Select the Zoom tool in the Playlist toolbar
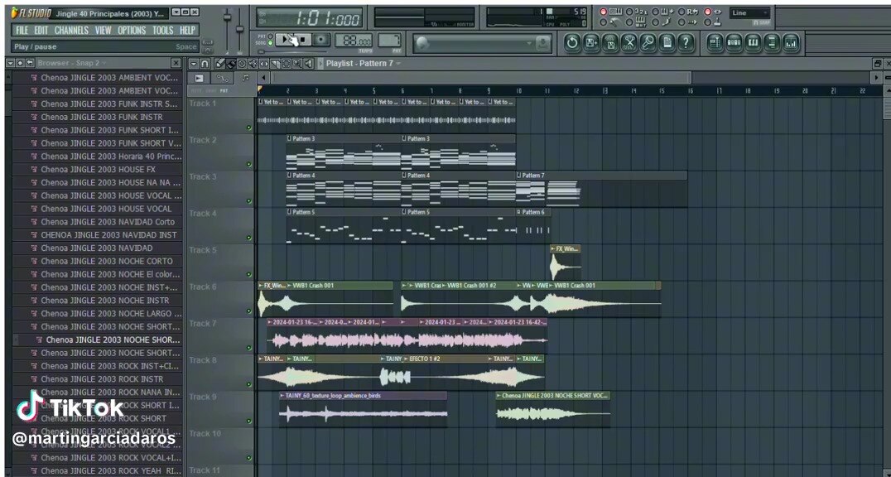891x477 pixels. pos(297,64)
